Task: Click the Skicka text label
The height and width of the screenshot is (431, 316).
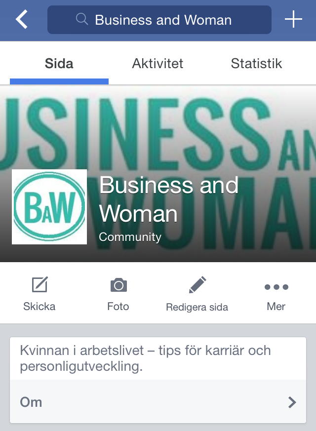Action: [39, 307]
